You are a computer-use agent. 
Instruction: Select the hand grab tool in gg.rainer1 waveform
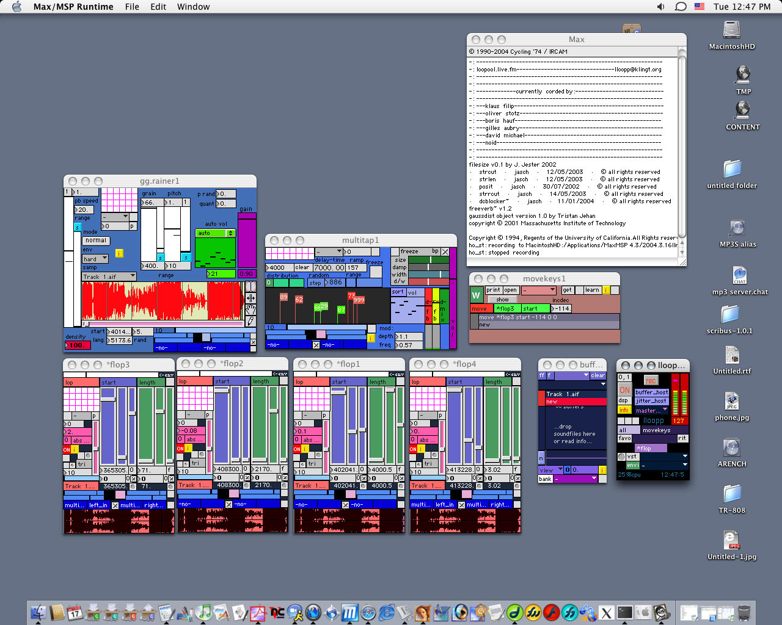click(x=250, y=309)
